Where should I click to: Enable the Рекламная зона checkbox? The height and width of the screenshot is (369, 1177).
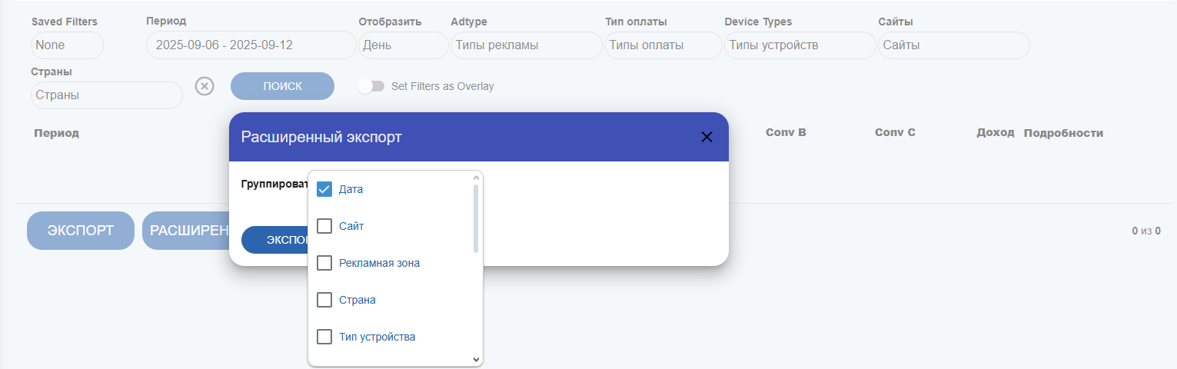(x=324, y=263)
